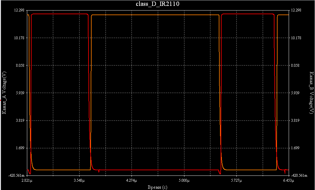Select right axis value 3.819
Viewport: 315px width, 190px height.
coord(295,120)
